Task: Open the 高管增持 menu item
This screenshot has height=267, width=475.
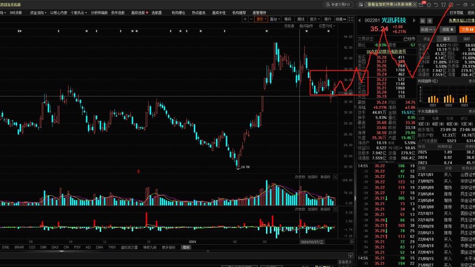Action: [x=259, y=13]
